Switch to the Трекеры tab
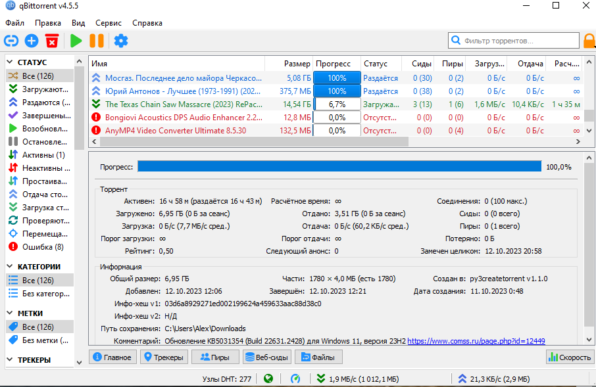Image resolution: width=596 pixels, height=387 pixels. click(x=164, y=357)
